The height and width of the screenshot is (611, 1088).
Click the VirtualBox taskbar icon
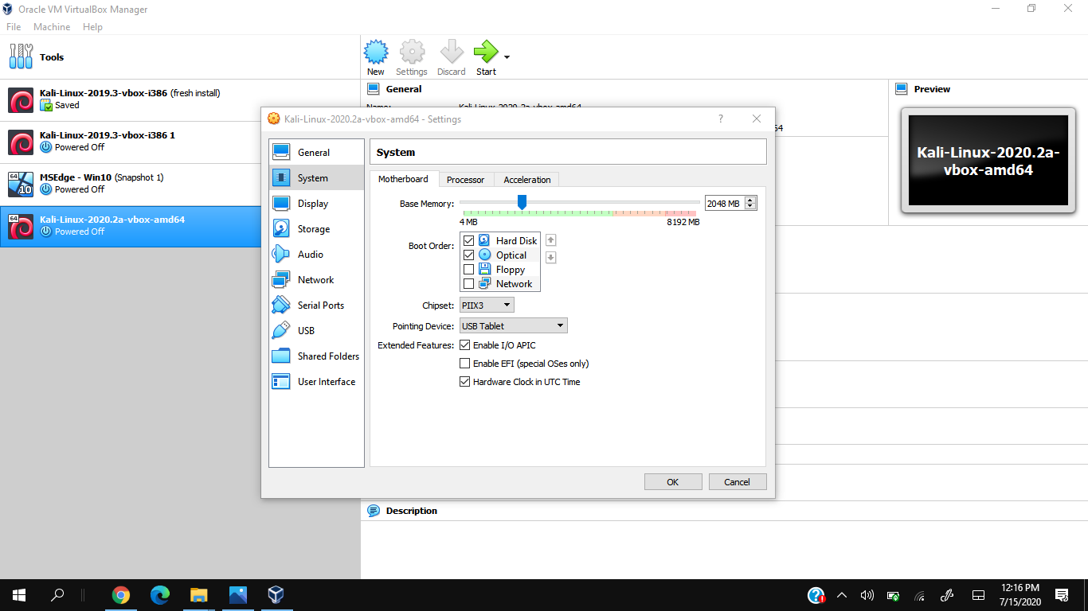(x=276, y=595)
